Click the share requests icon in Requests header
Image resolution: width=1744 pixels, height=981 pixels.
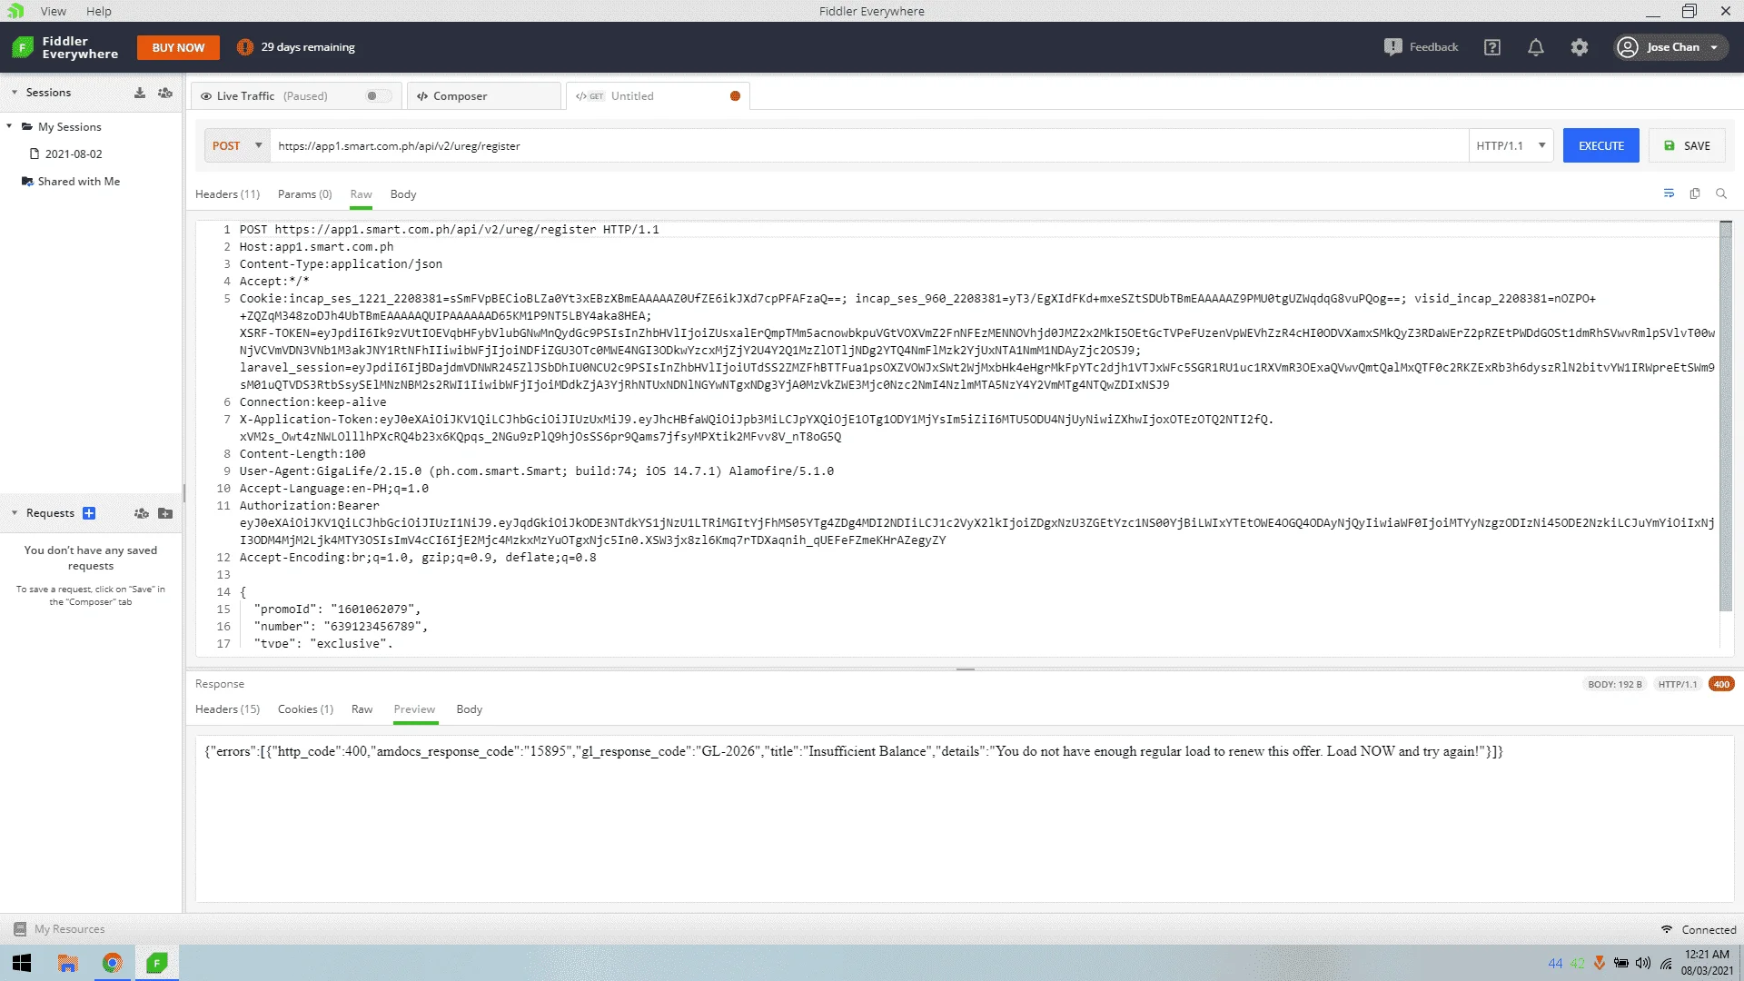tap(141, 513)
